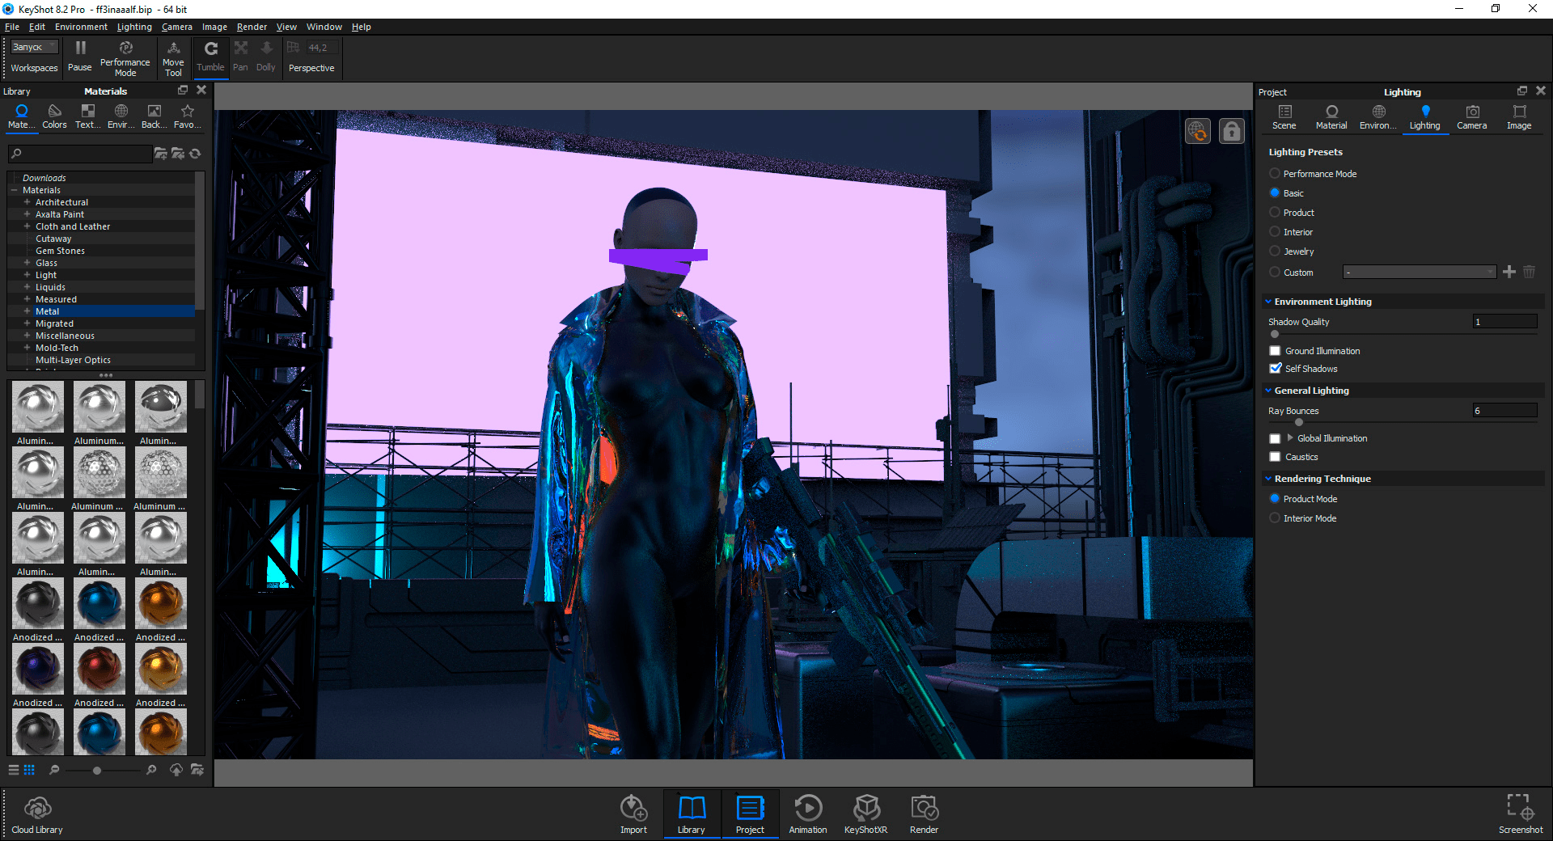Select the Pan camera tool
The height and width of the screenshot is (841, 1553).
241,57
